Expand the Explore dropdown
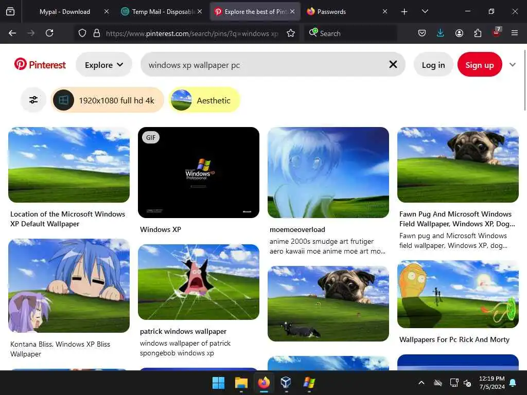Image resolution: width=527 pixels, height=395 pixels. [x=104, y=64]
